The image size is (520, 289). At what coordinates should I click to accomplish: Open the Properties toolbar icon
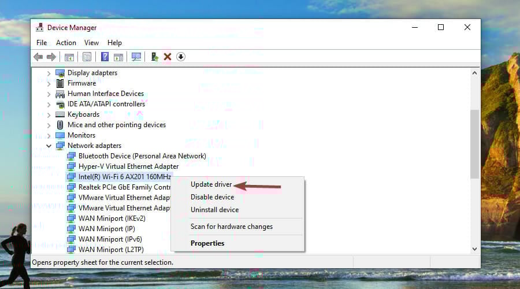87,57
